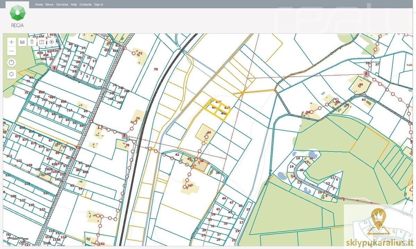
Task: Click parcel number 41
Action: coord(218,209)
